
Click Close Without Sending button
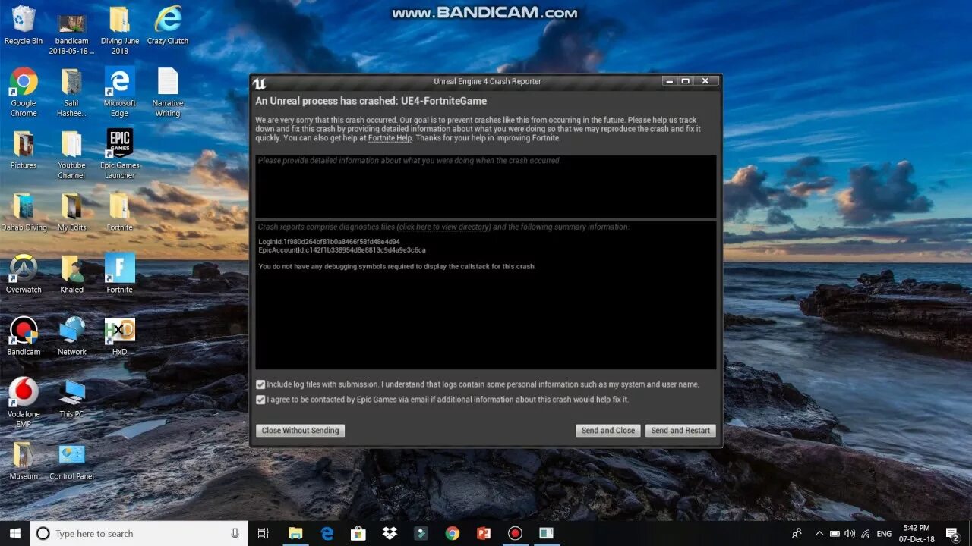click(300, 430)
